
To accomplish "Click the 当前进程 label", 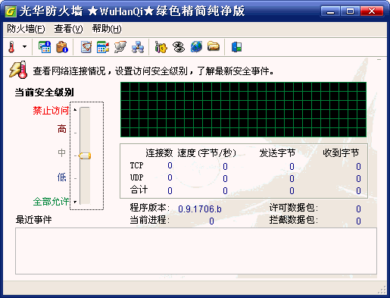I will pos(149,220).
